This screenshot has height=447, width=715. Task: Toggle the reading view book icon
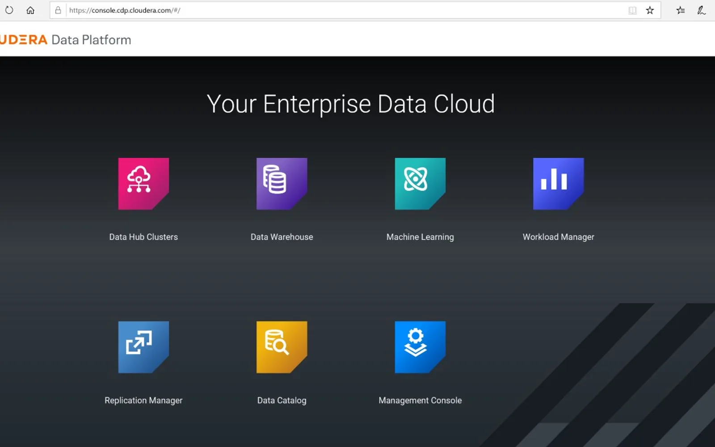coord(632,10)
